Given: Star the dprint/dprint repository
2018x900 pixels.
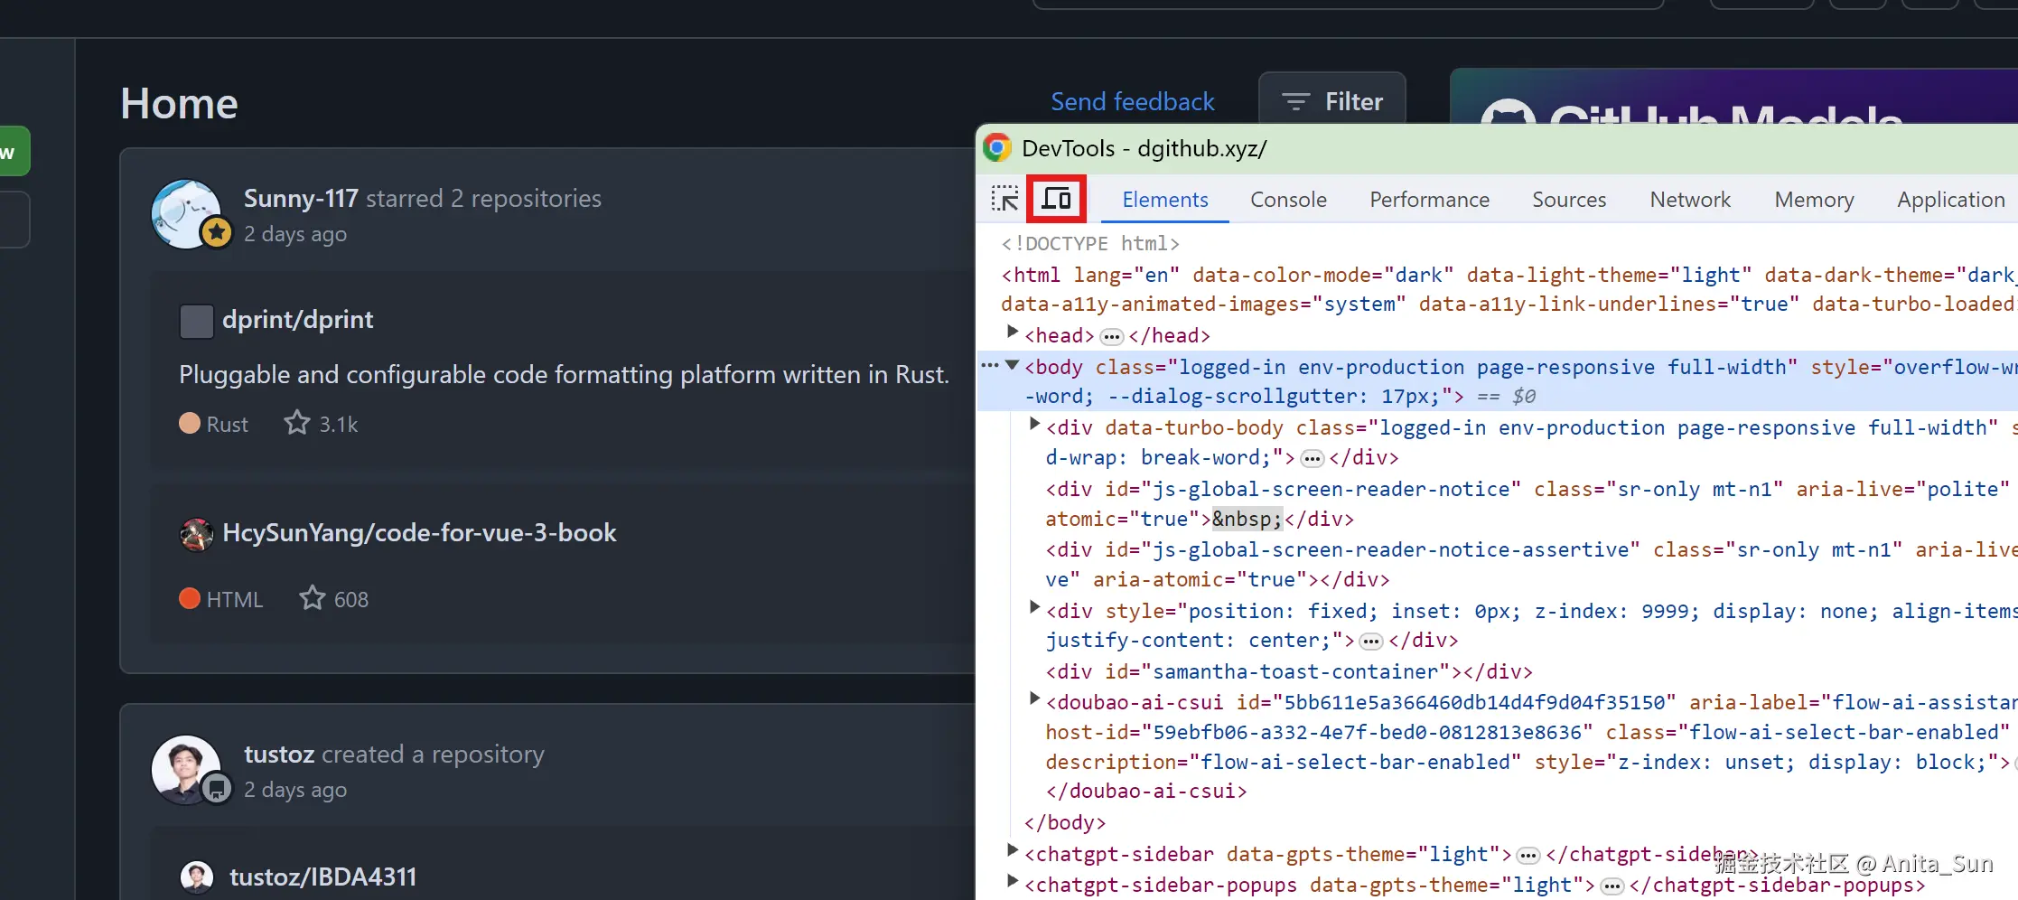Looking at the screenshot, I should point(297,423).
